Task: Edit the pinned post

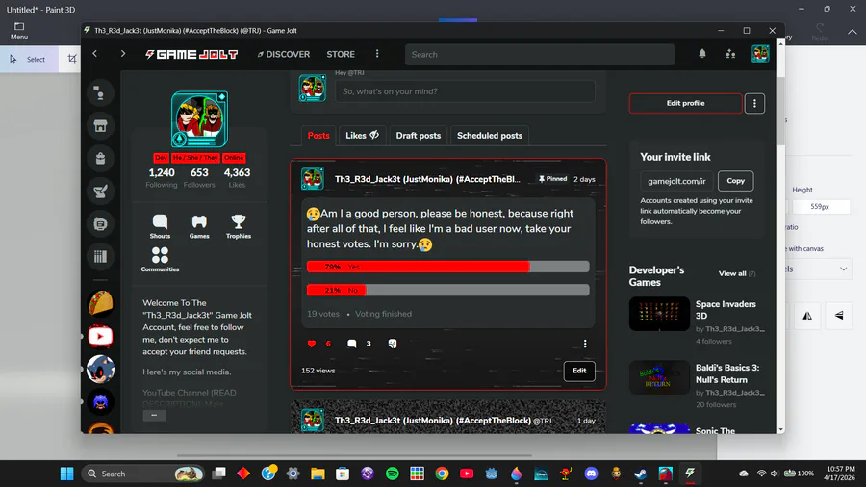Action: [x=579, y=371]
